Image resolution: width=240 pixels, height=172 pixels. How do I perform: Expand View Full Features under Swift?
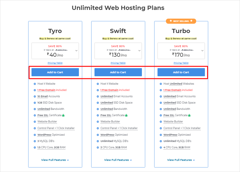[x=118, y=160]
